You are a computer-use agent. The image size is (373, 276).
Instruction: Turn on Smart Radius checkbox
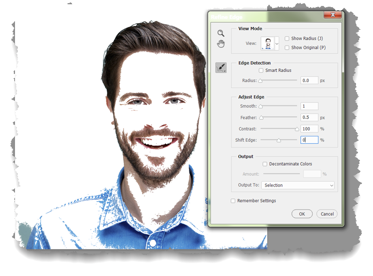[261, 70]
